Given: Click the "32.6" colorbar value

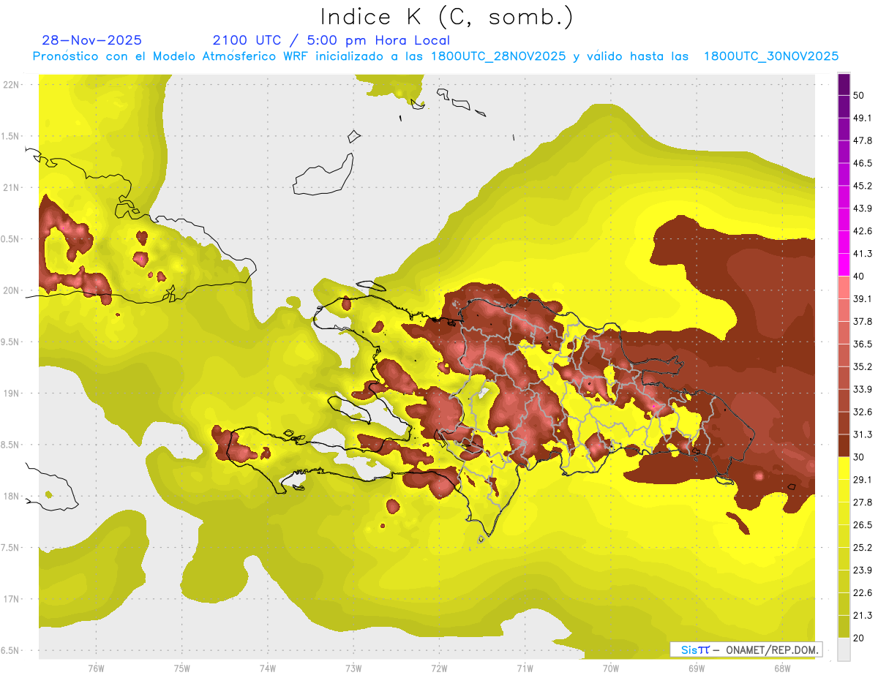Looking at the screenshot, I should coord(863,412).
